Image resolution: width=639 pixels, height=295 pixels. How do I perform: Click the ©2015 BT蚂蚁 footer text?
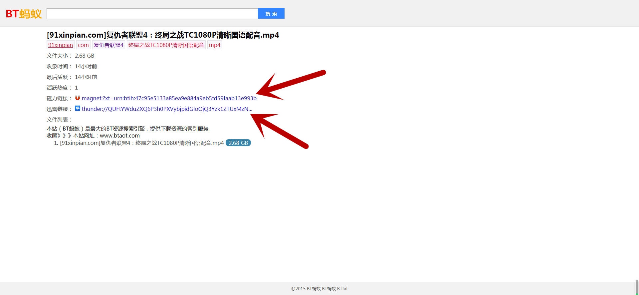point(319,289)
